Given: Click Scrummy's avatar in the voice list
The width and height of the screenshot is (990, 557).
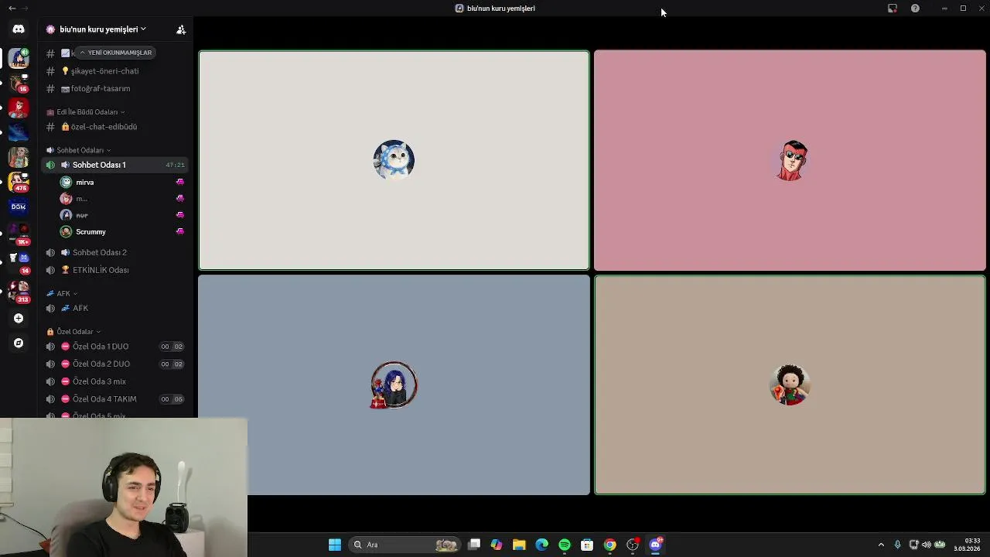Looking at the screenshot, I should (66, 231).
